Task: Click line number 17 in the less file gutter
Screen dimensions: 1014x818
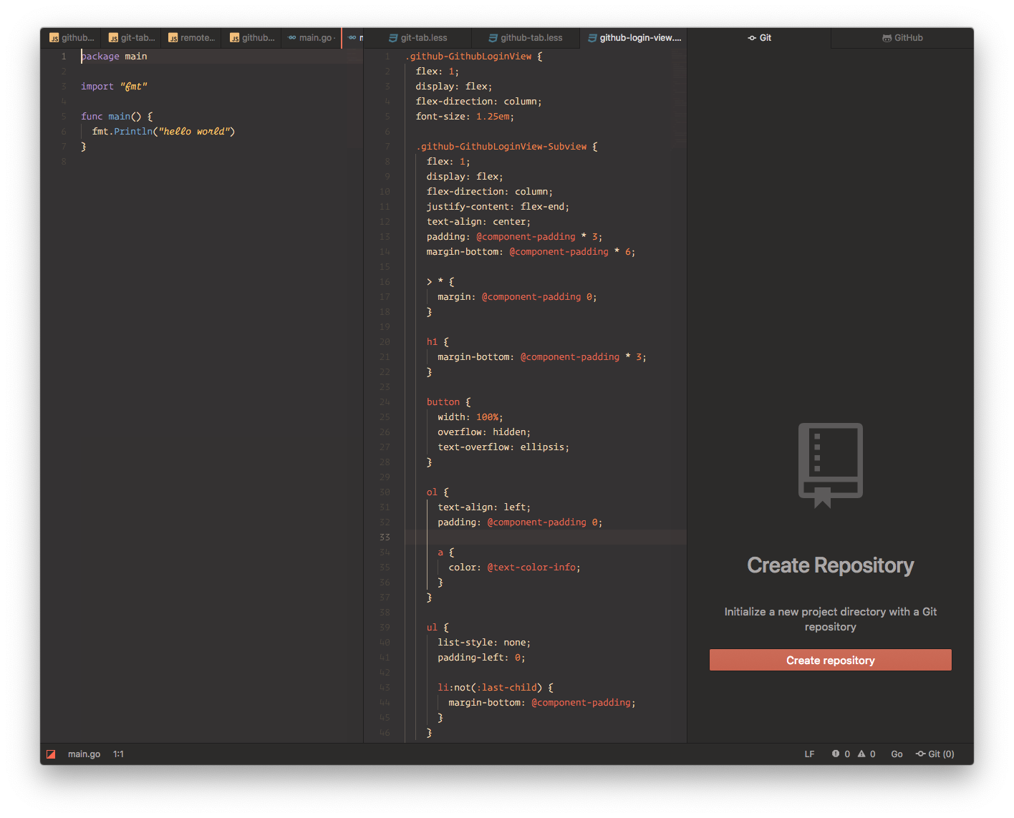Action: [385, 296]
